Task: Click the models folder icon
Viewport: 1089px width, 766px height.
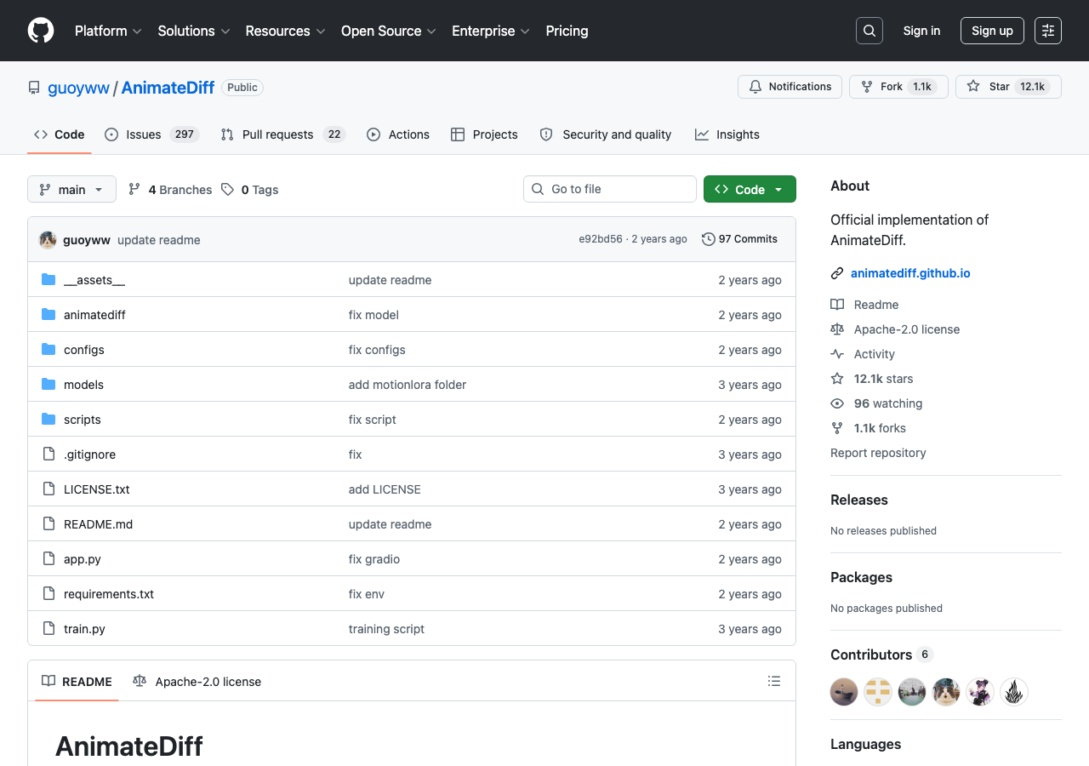Action: pyautogui.click(x=48, y=385)
